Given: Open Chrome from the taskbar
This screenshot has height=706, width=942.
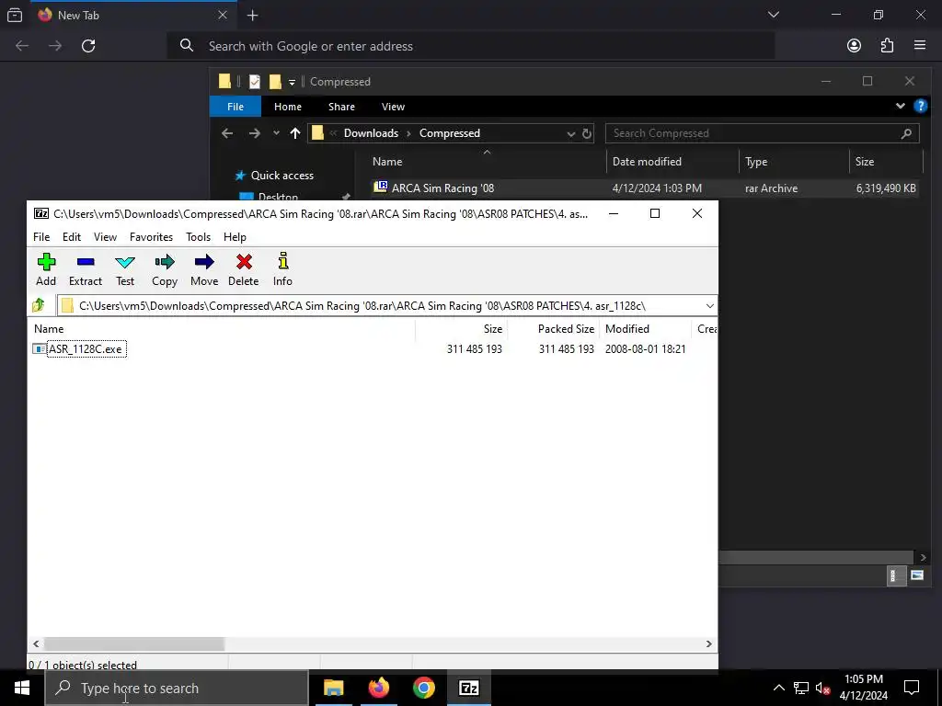Looking at the screenshot, I should [423, 688].
